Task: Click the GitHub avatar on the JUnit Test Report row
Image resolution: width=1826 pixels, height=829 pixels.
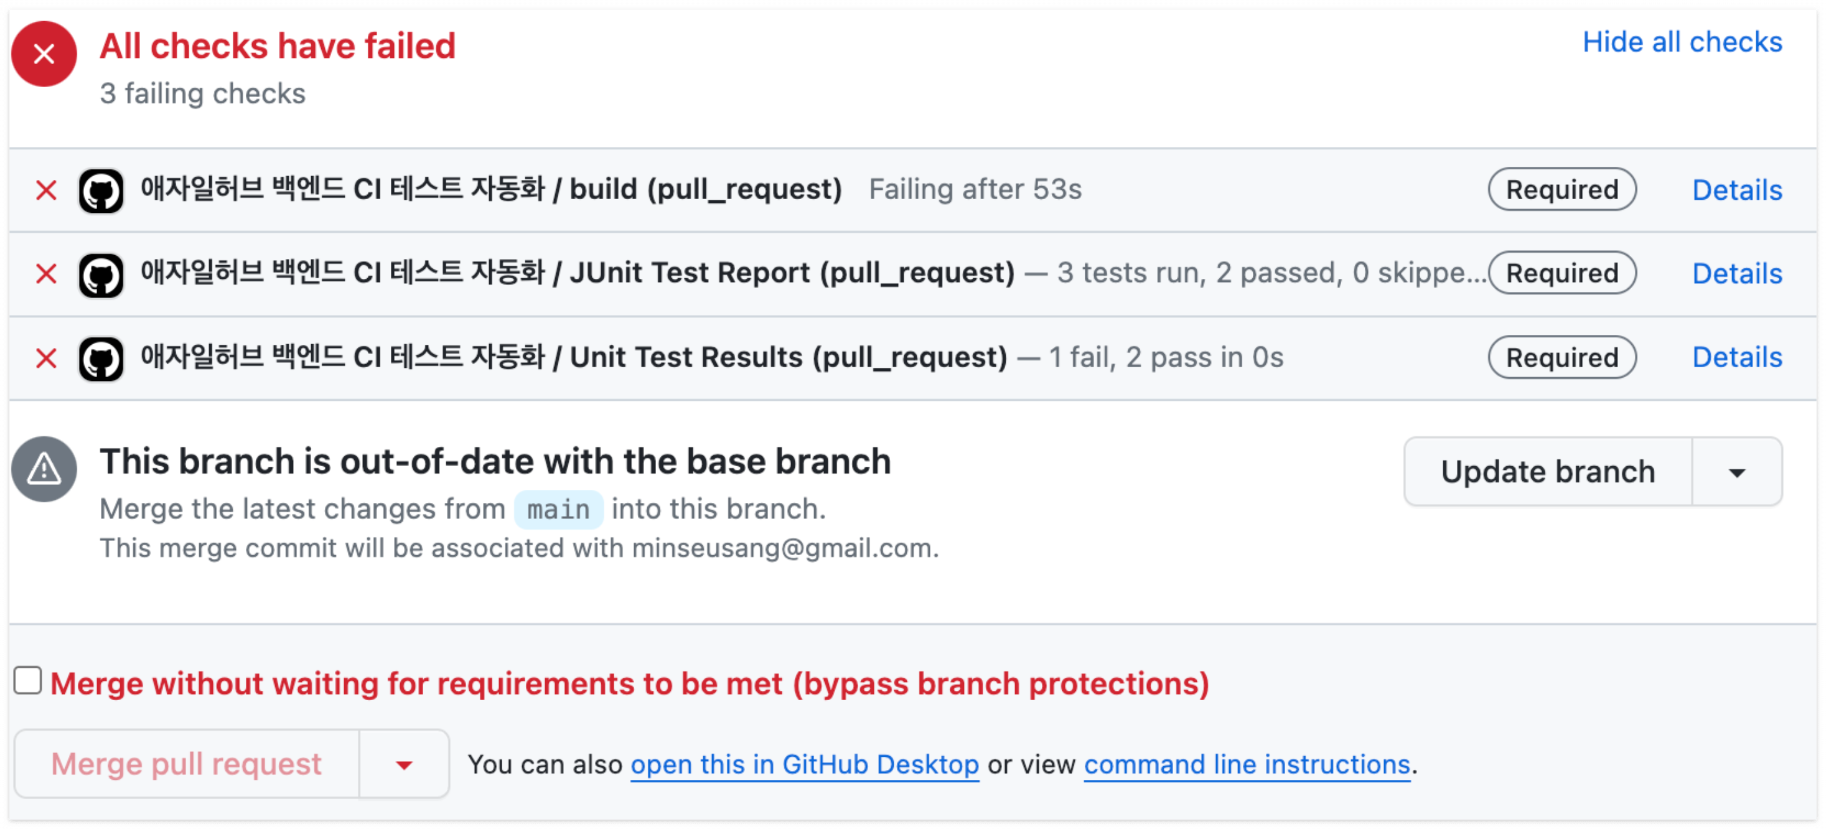Action: coord(101,274)
